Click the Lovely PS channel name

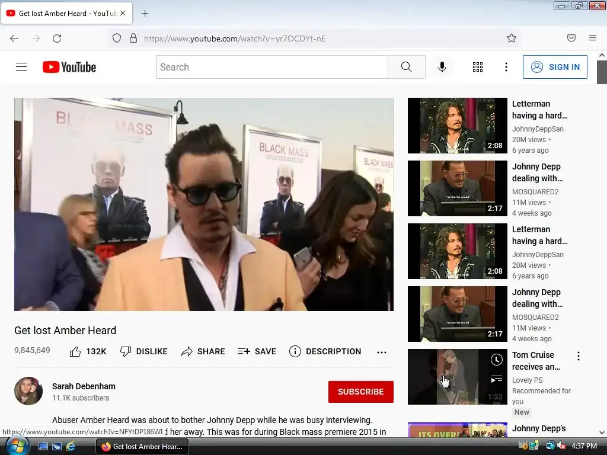(527, 380)
